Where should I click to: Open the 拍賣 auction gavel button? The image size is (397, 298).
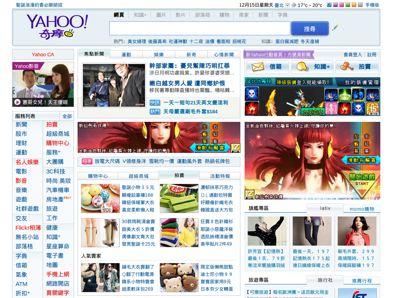(x=357, y=67)
